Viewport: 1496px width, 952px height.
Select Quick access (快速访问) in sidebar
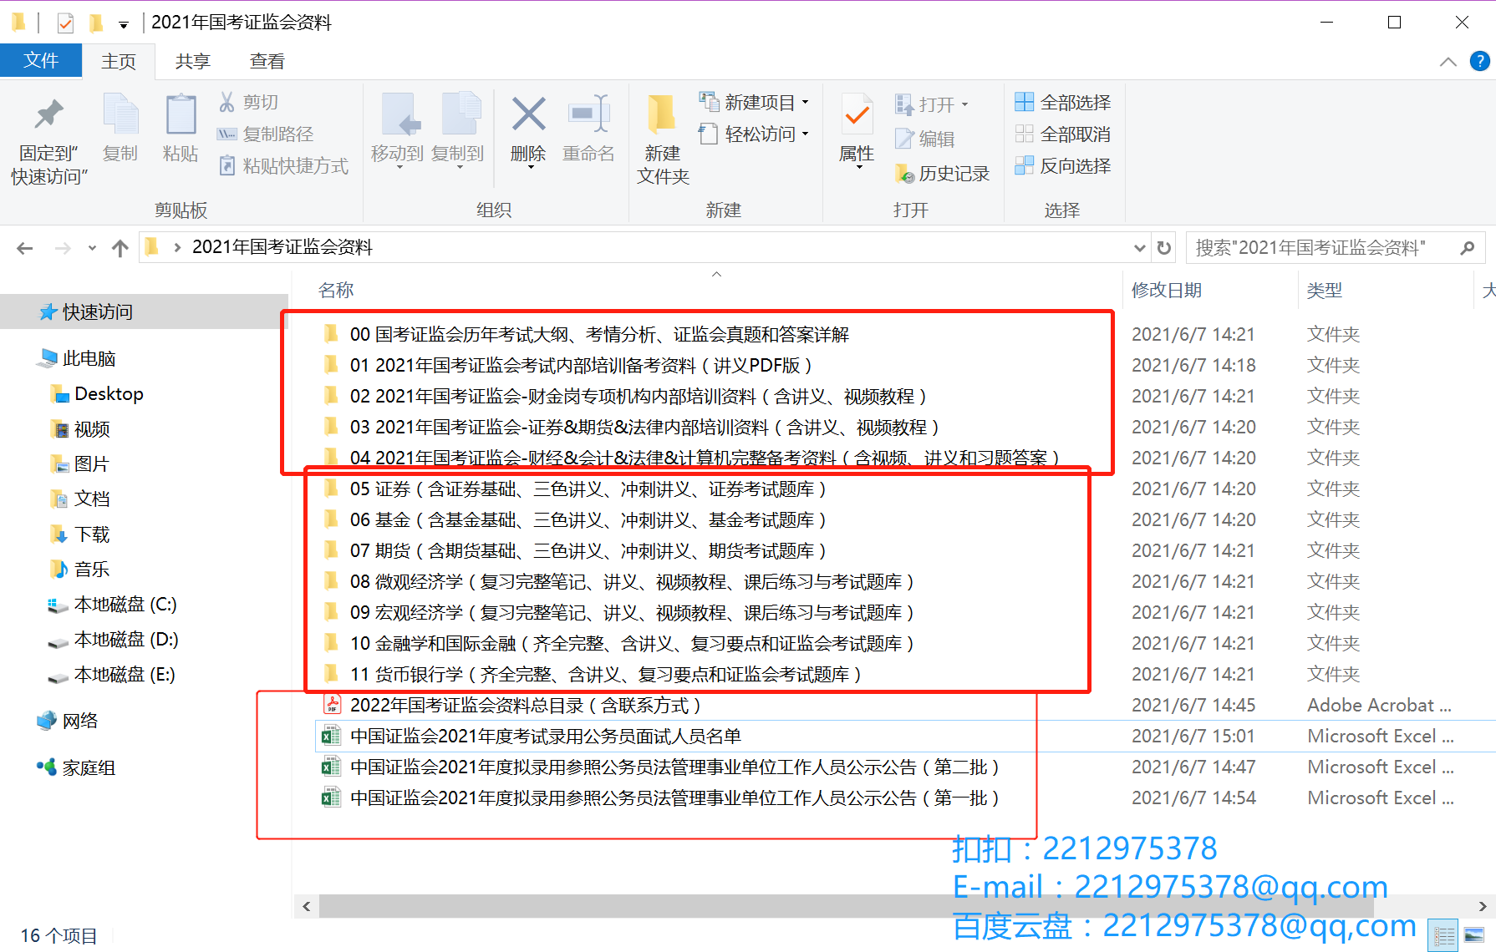[x=144, y=311]
